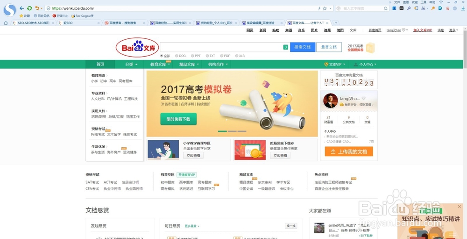Open the 工具 menu
The image size is (467, 239).
tap(423, 2)
